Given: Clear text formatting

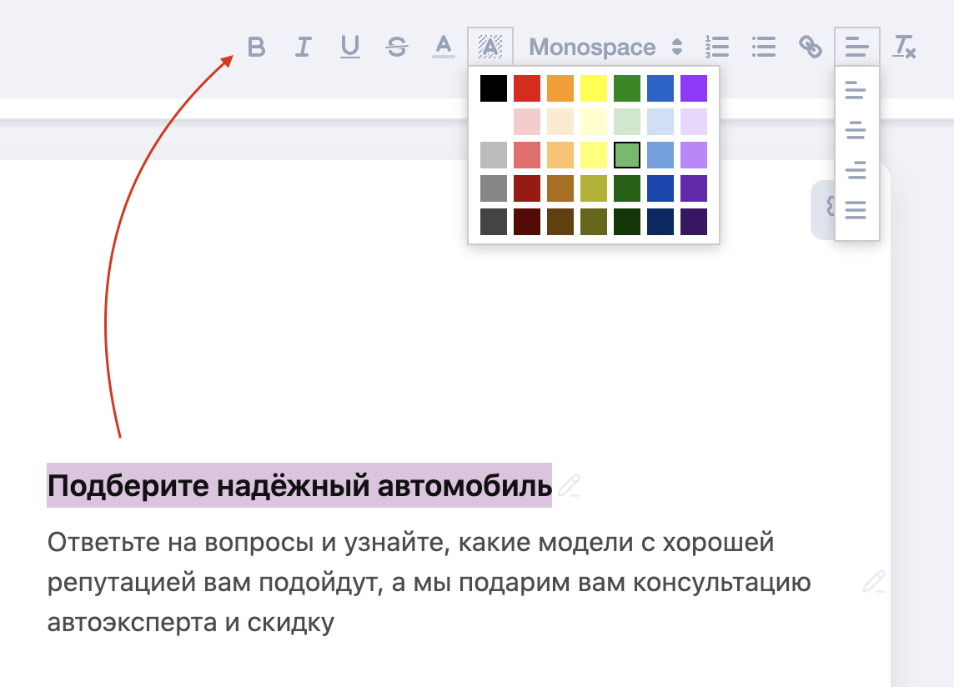Looking at the screenshot, I should pos(904,48).
